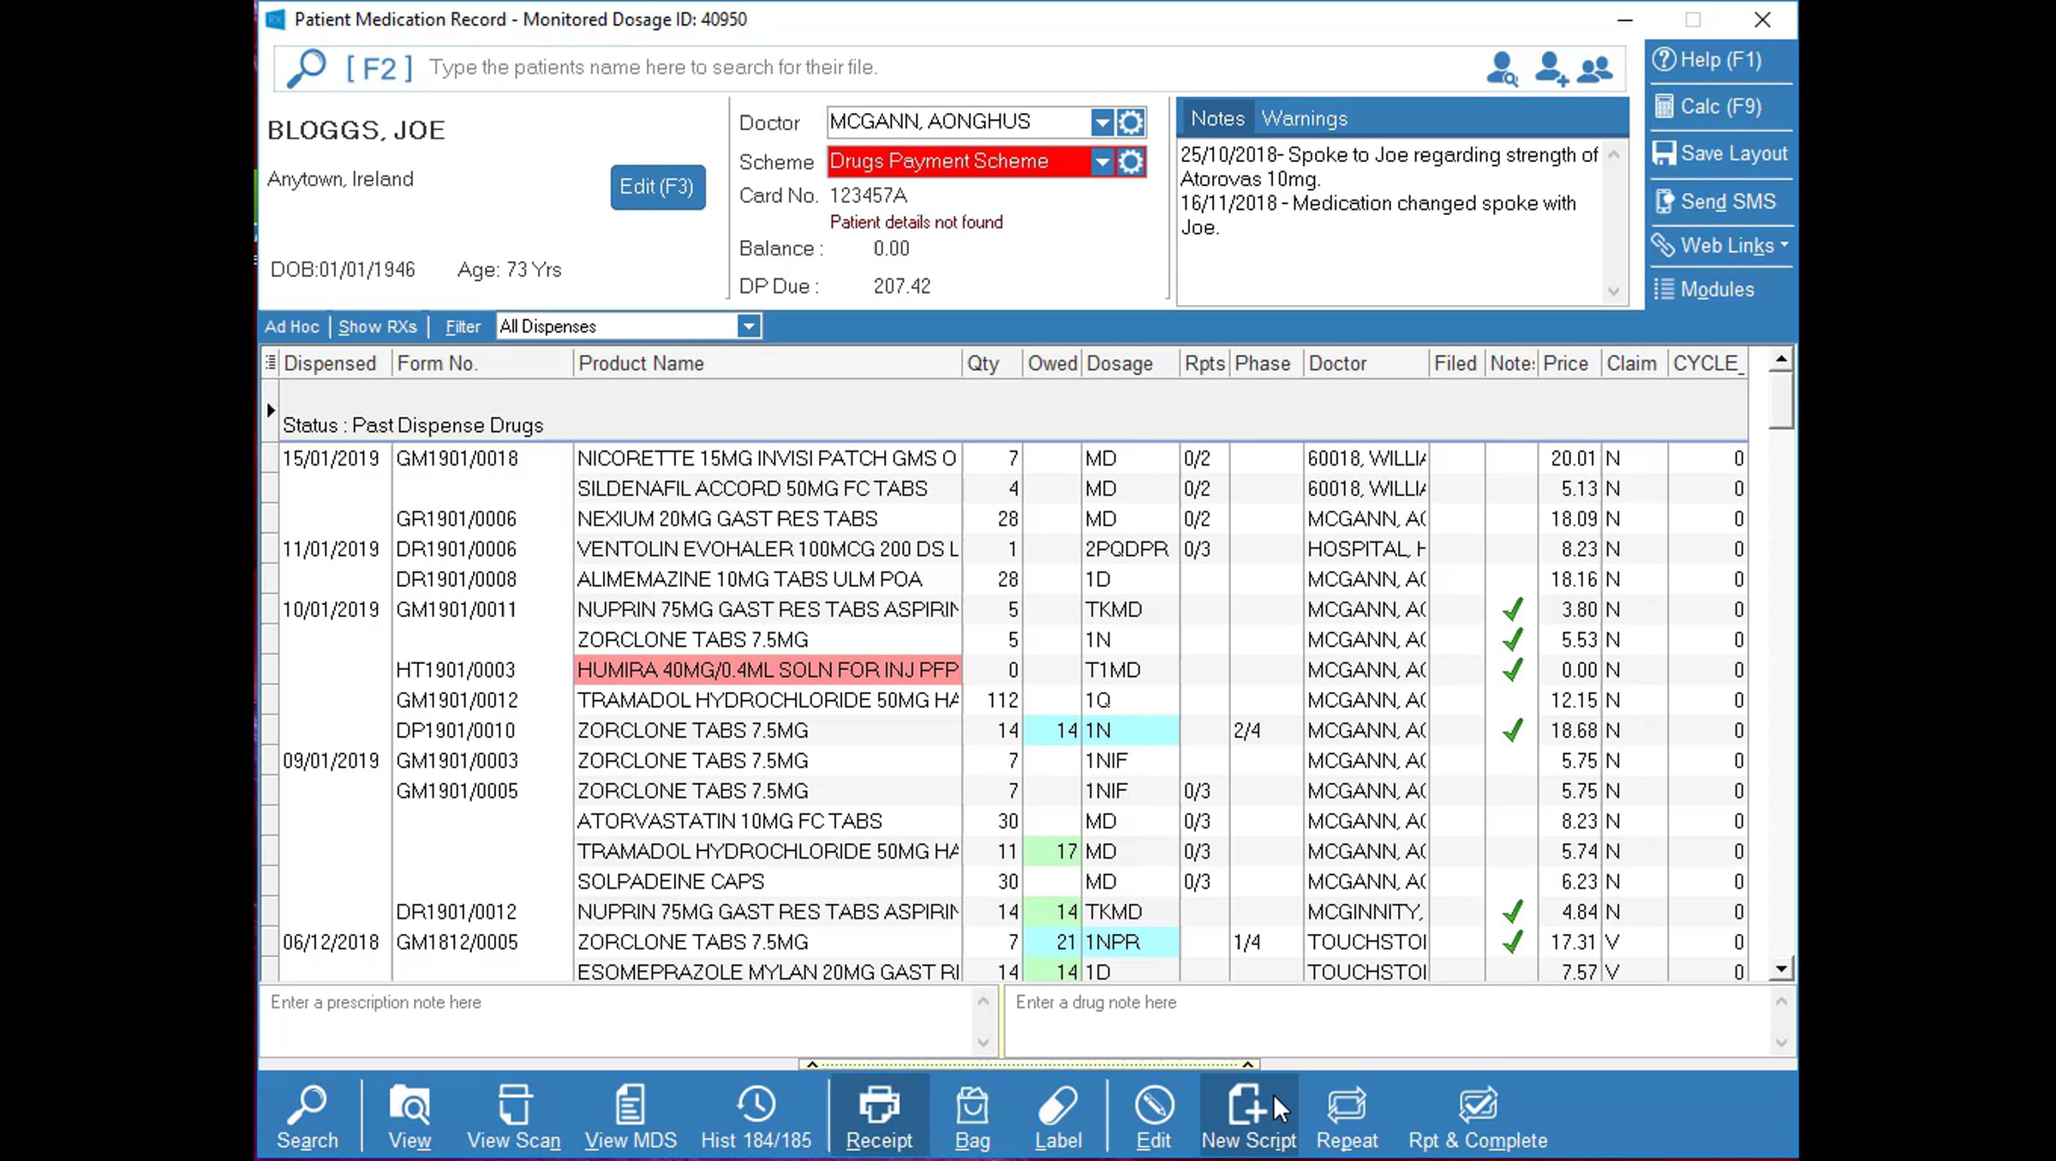The width and height of the screenshot is (2056, 1161).
Task: Open the Show RXs menu item
Action: (x=378, y=326)
